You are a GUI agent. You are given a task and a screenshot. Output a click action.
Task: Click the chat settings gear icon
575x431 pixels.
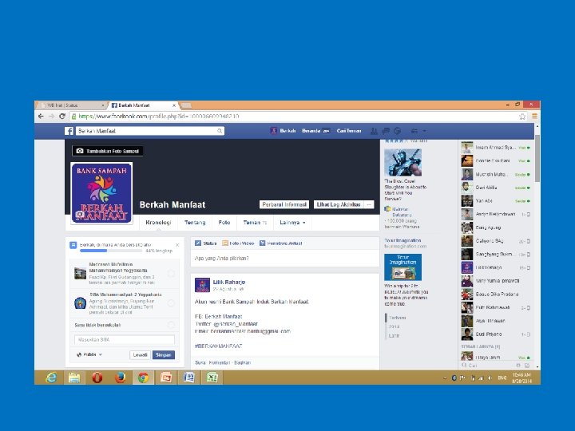click(518, 366)
